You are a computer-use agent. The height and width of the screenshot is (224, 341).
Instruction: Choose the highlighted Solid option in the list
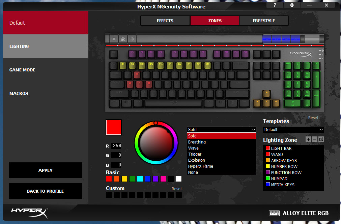tap(221, 136)
